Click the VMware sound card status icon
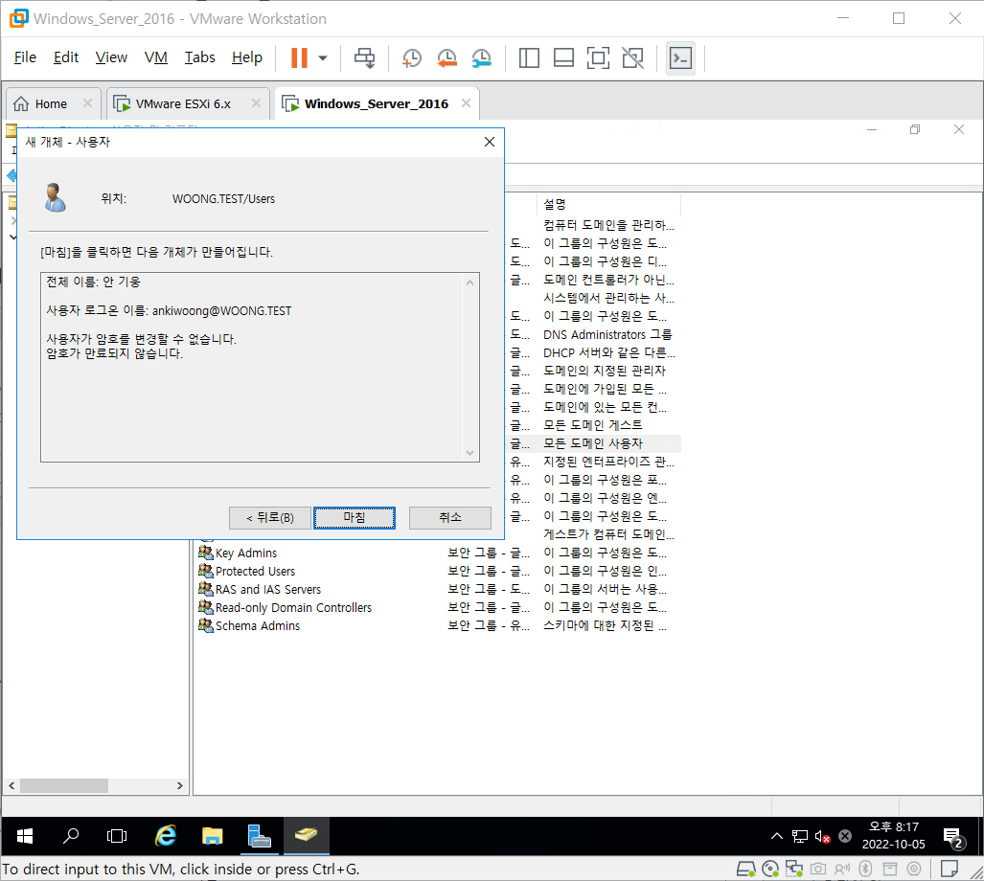 [841, 869]
